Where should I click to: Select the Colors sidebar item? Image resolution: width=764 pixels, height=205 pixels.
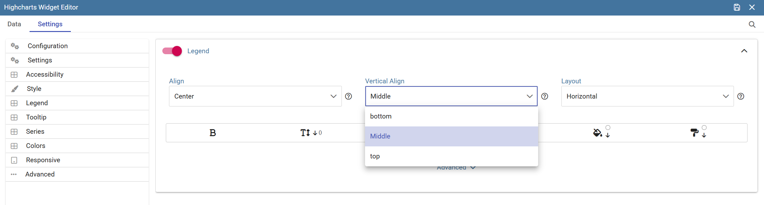pos(77,146)
